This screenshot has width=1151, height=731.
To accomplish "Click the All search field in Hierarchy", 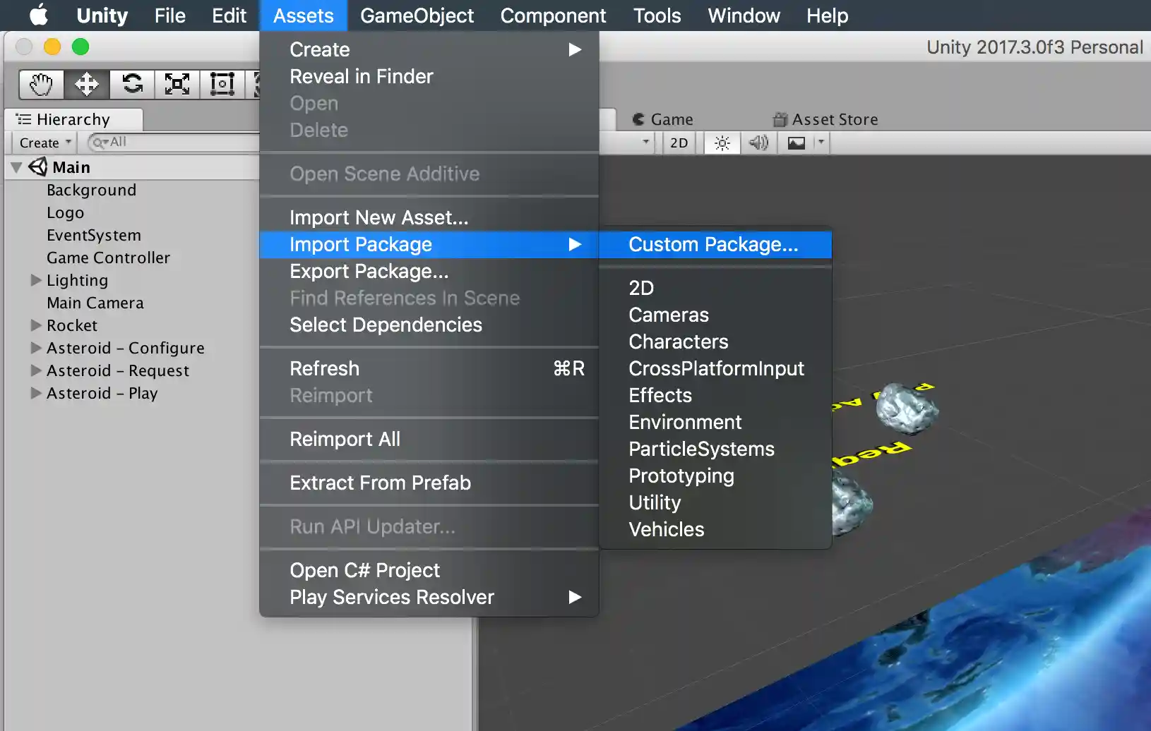I will pyautogui.click(x=141, y=143).
